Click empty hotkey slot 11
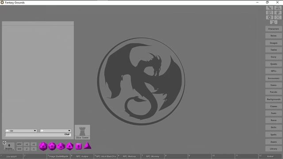The width and height of the screenshot is (283, 159). (247, 156)
